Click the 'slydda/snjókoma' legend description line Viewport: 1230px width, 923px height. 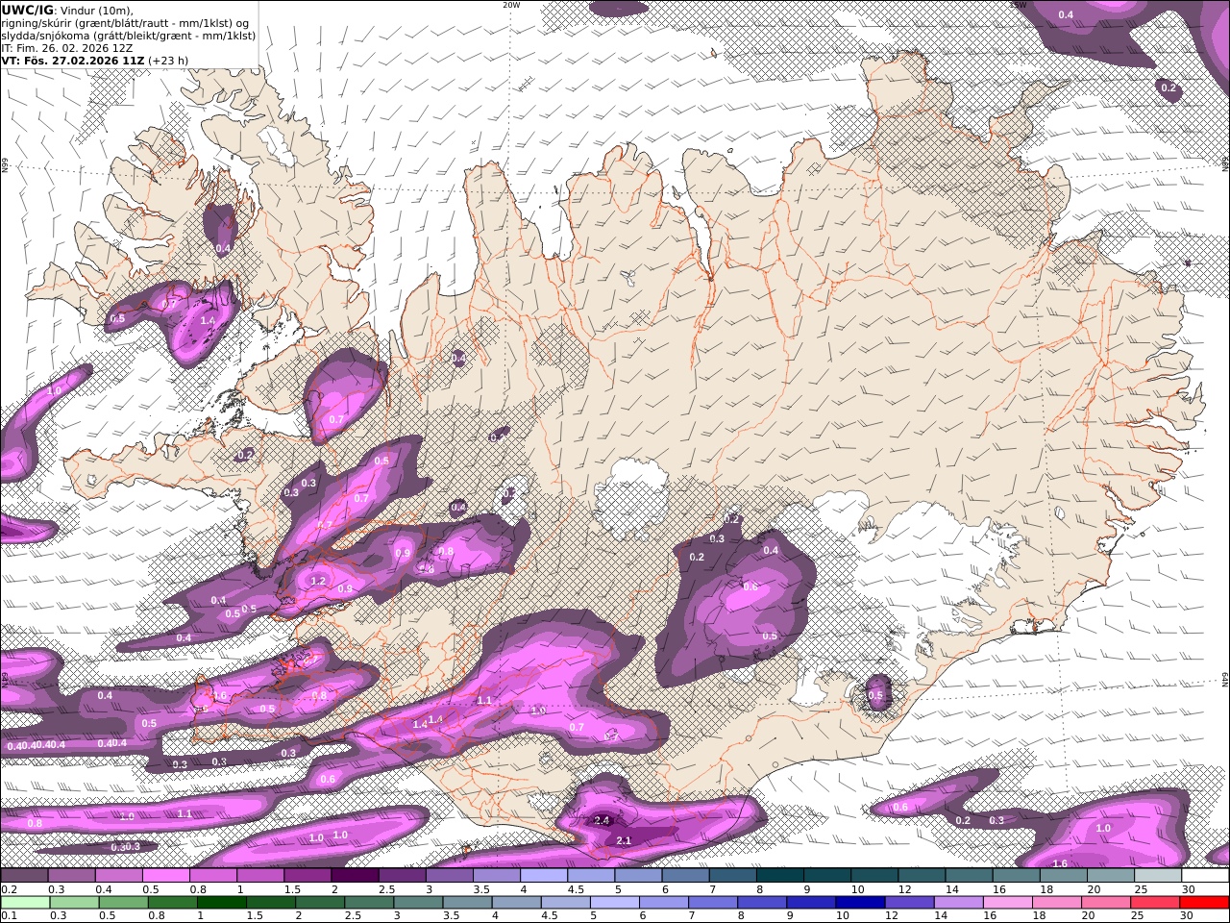129,36
